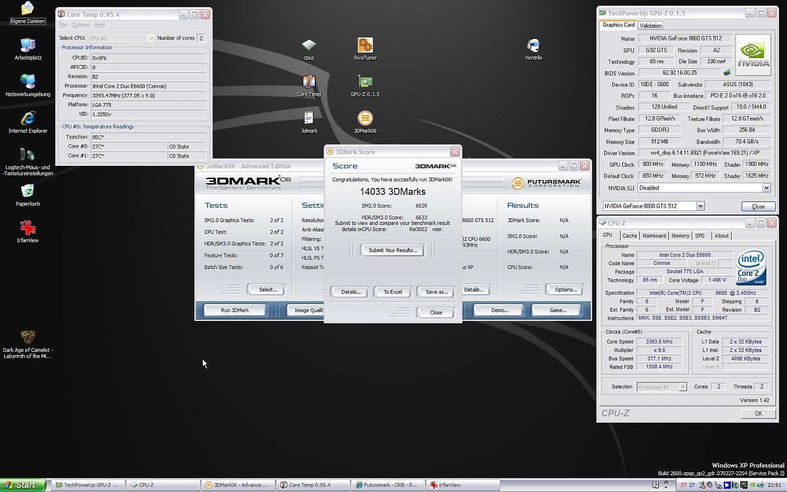
Task: Select the Graphics Card tab in GPU-Z
Action: click(x=618, y=25)
